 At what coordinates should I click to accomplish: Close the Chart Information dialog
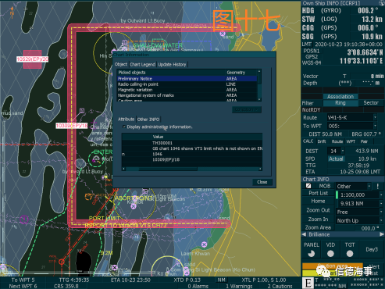(262, 182)
